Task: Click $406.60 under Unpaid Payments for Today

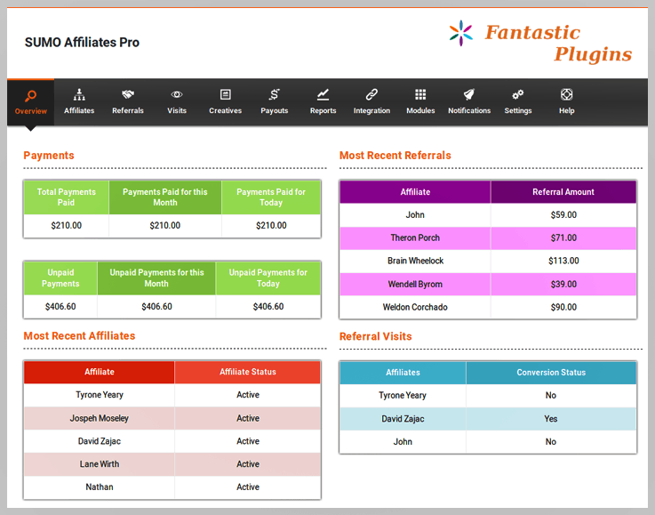Action: click(268, 306)
